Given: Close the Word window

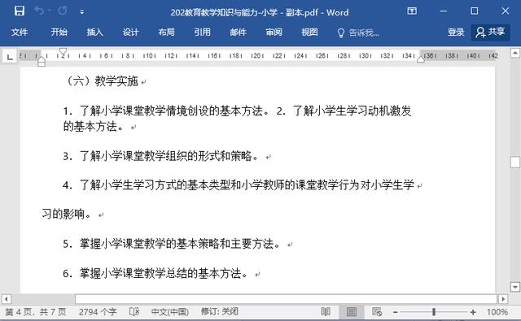Looking at the screenshot, I should coord(506,11).
